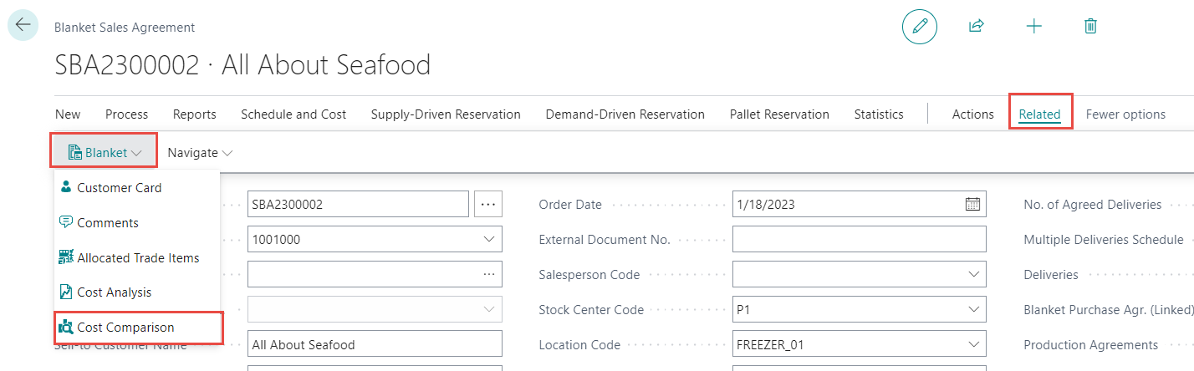Expand the Navigate dropdown

[x=200, y=153]
